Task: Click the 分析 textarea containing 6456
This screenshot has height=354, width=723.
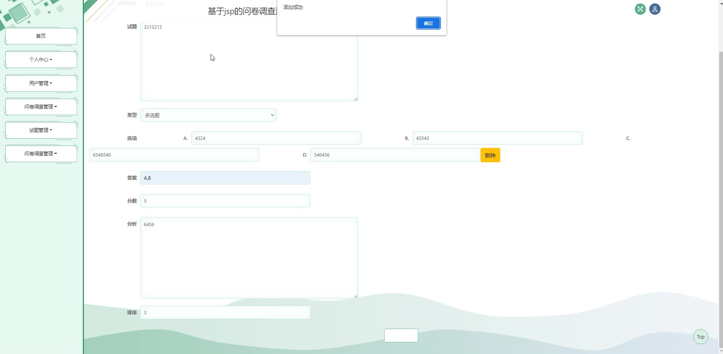Action: coord(249,258)
